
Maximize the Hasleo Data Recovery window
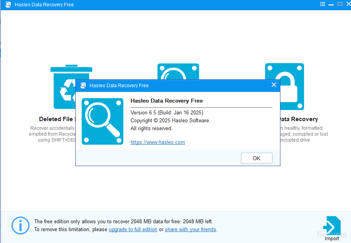(339, 4)
